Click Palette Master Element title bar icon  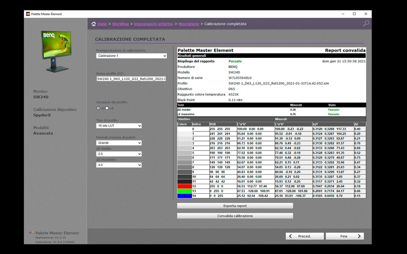point(28,14)
